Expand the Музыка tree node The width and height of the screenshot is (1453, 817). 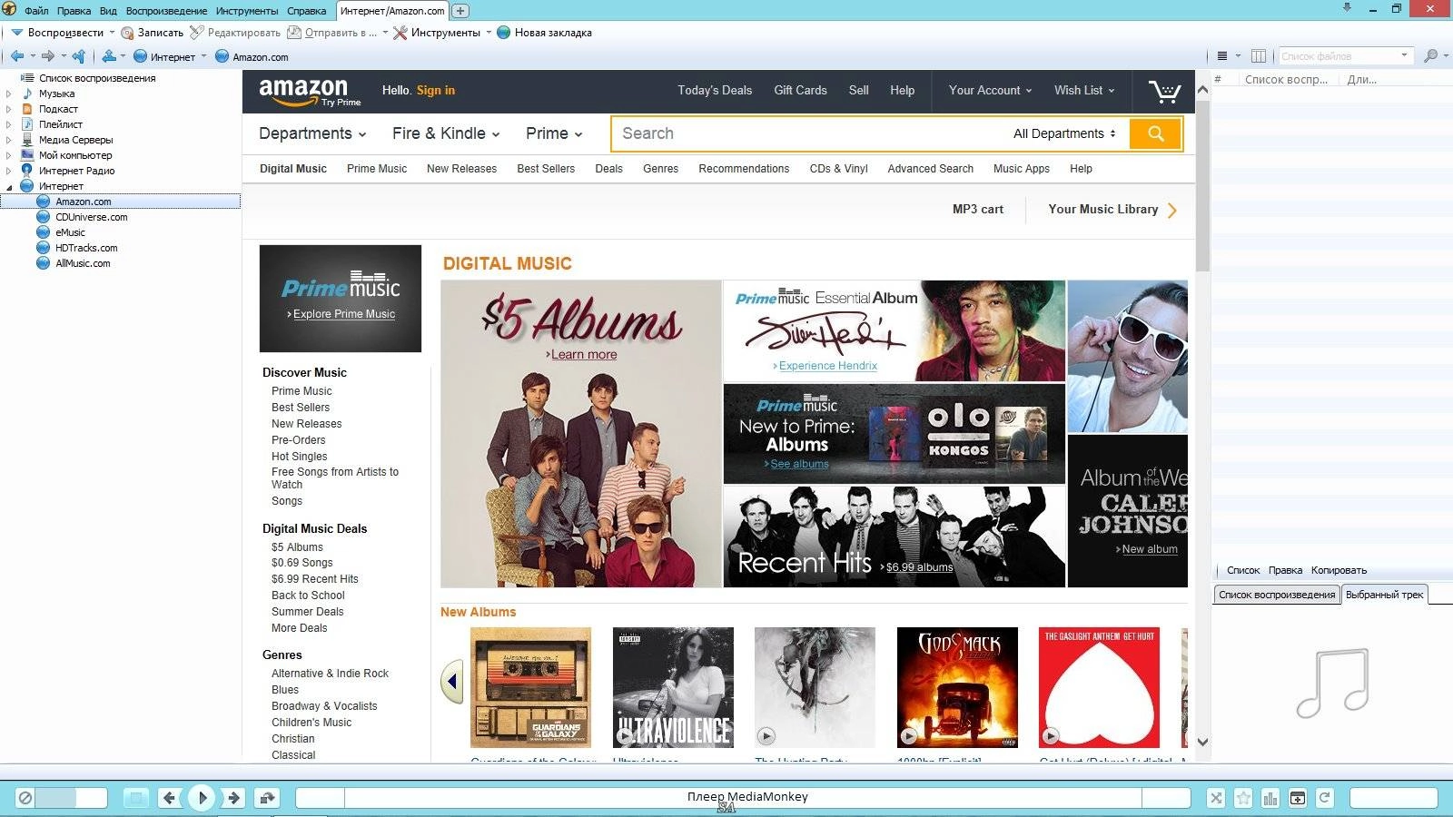point(9,94)
